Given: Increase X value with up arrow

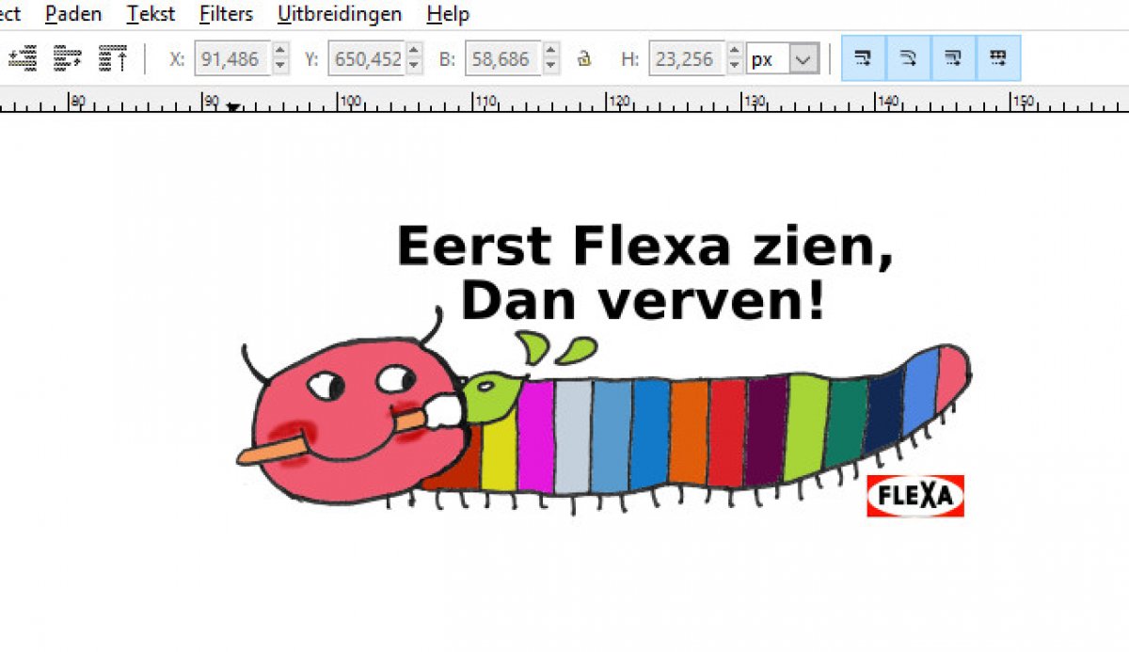Looking at the screenshot, I should (280, 51).
